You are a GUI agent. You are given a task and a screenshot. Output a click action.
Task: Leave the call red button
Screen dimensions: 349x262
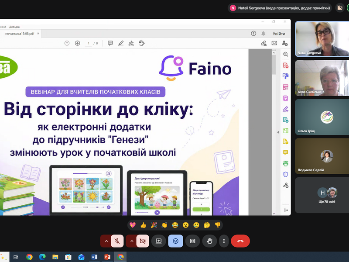(240, 241)
